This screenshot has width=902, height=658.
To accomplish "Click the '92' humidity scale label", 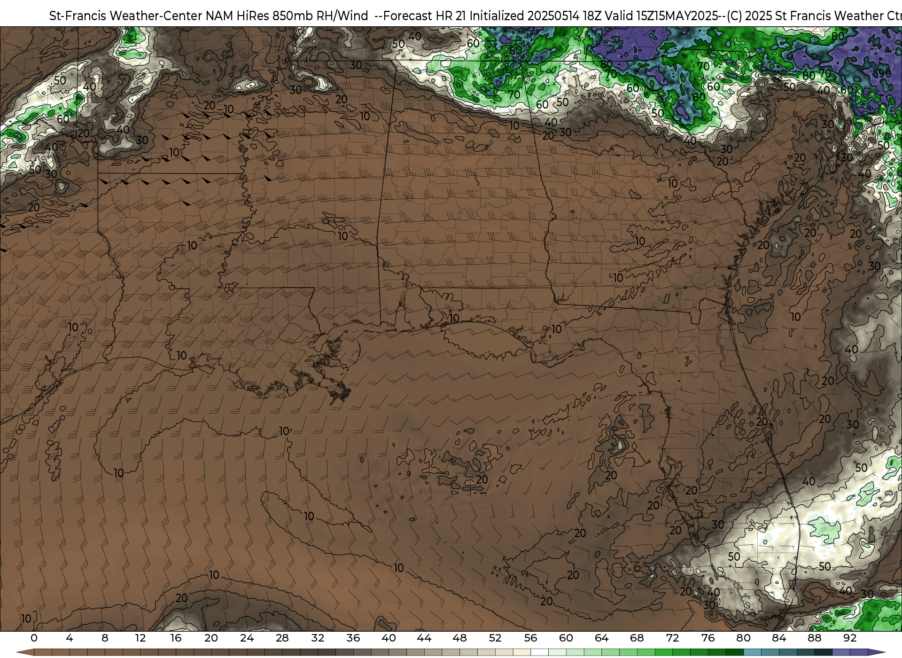I will click(x=850, y=638).
